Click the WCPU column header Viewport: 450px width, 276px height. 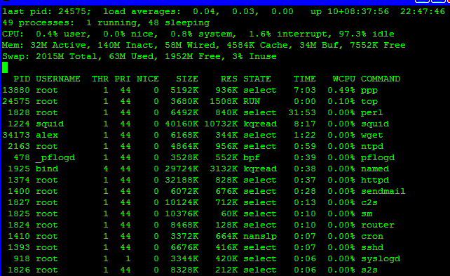pyautogui.click(x=344, y=79)
